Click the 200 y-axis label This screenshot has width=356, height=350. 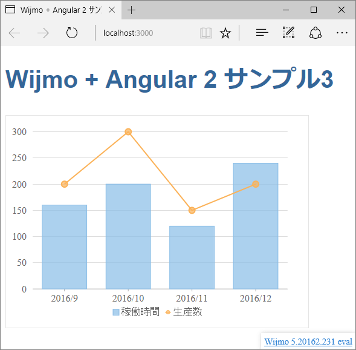19,184
